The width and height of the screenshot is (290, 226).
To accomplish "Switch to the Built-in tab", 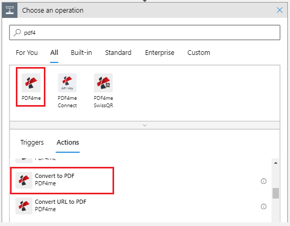I will [x=81, y=53].
